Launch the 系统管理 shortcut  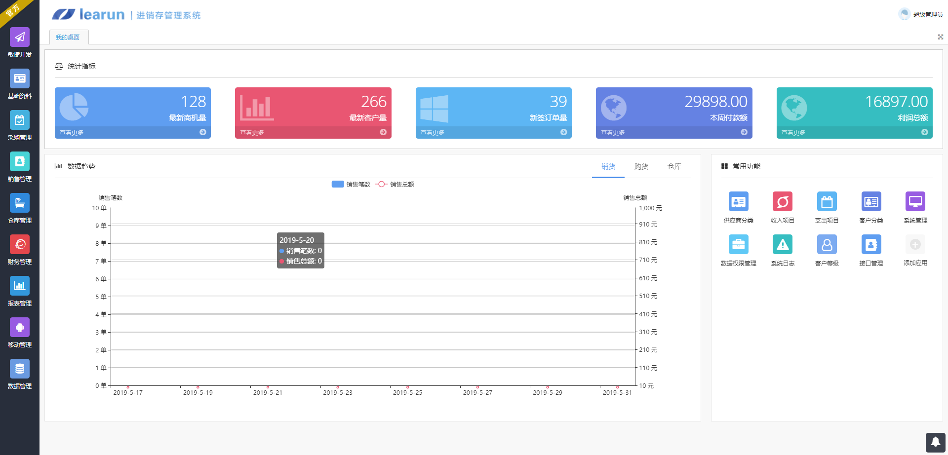point(915,207)
